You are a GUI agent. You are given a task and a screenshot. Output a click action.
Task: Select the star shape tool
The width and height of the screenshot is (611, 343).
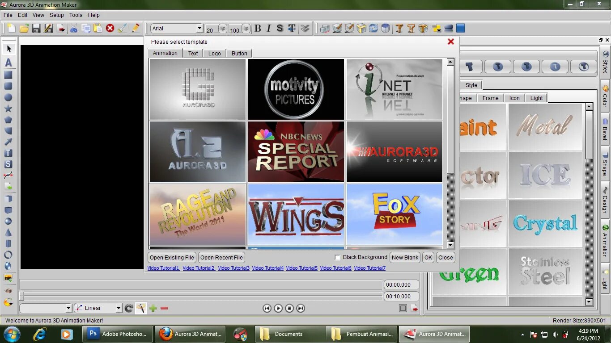[8, 109]
